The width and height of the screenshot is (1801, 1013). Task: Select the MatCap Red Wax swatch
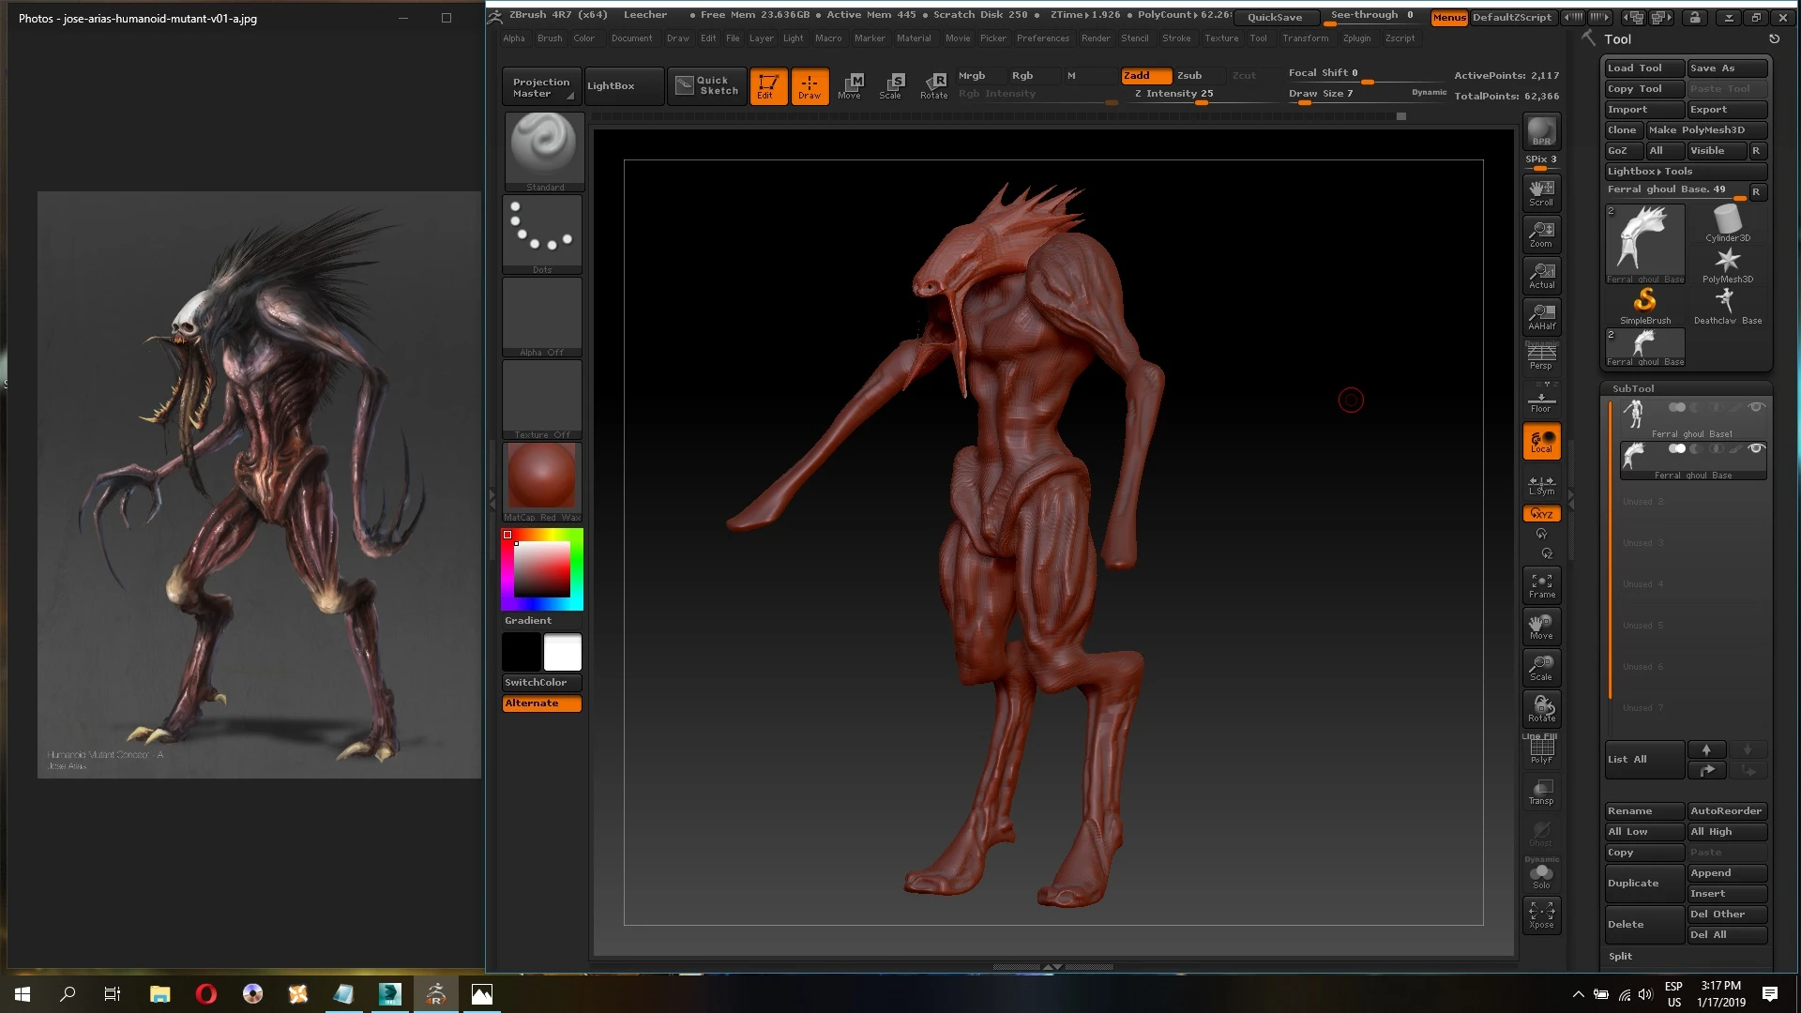540,476
